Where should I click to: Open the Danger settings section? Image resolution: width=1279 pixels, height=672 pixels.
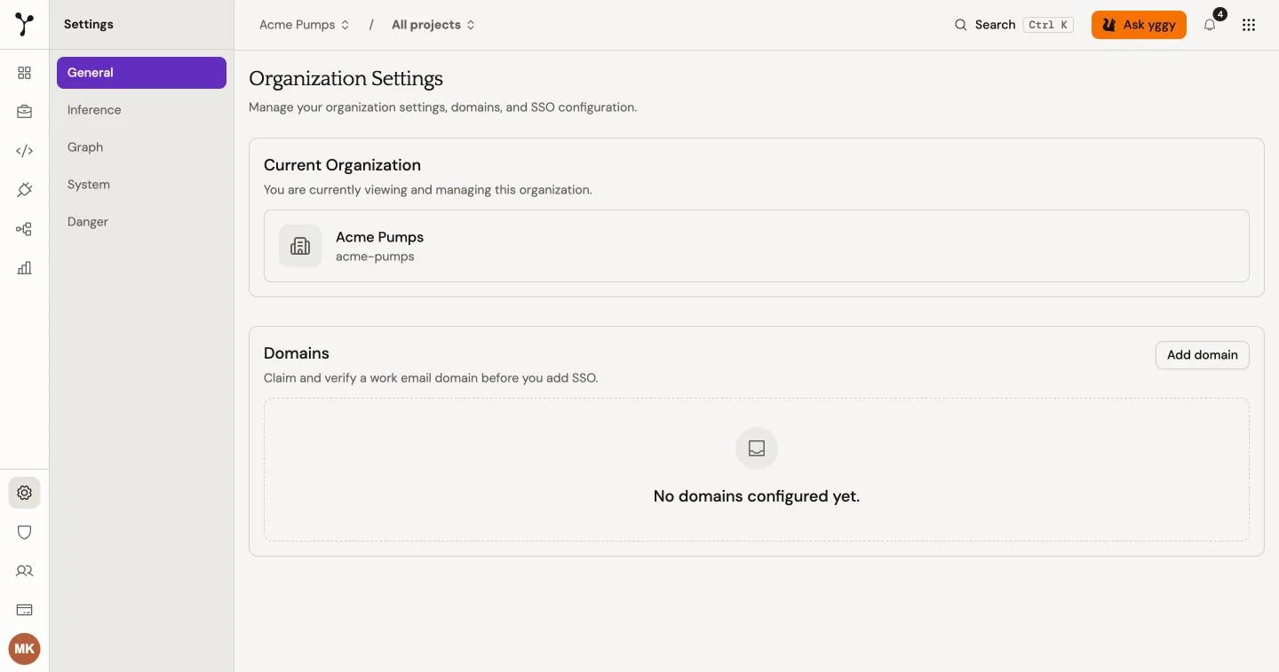pos(141,222)
